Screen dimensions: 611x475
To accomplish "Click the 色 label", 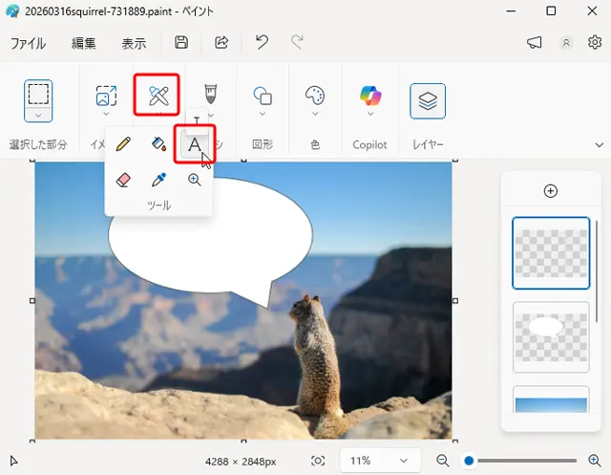I will [315, 144].
